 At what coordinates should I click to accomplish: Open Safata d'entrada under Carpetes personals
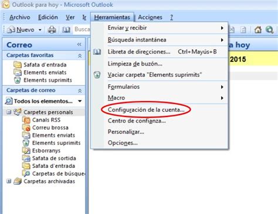[x=53, y=166]
